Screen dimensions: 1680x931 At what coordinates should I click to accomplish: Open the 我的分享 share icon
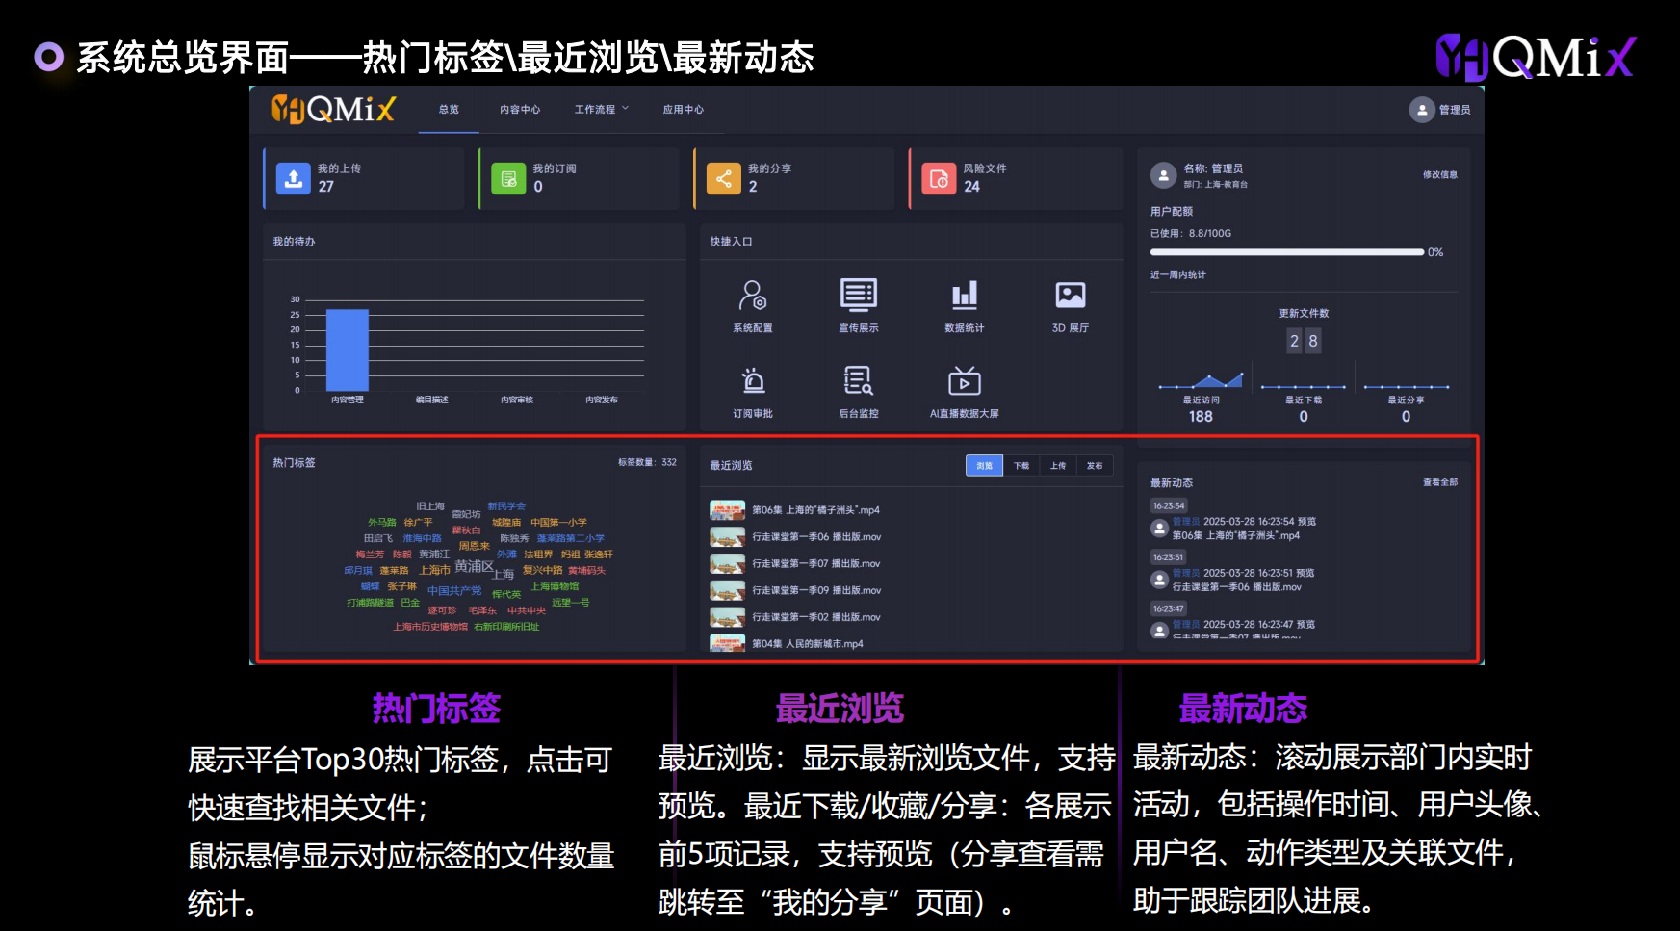(x=724, y=178)
